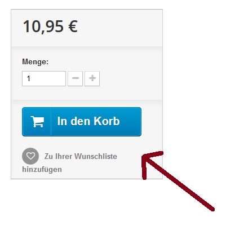
Task: Click the tail end of the red arrow
Action: 211,208
